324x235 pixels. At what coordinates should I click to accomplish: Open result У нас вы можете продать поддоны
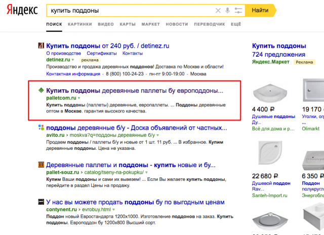[135, 202]
